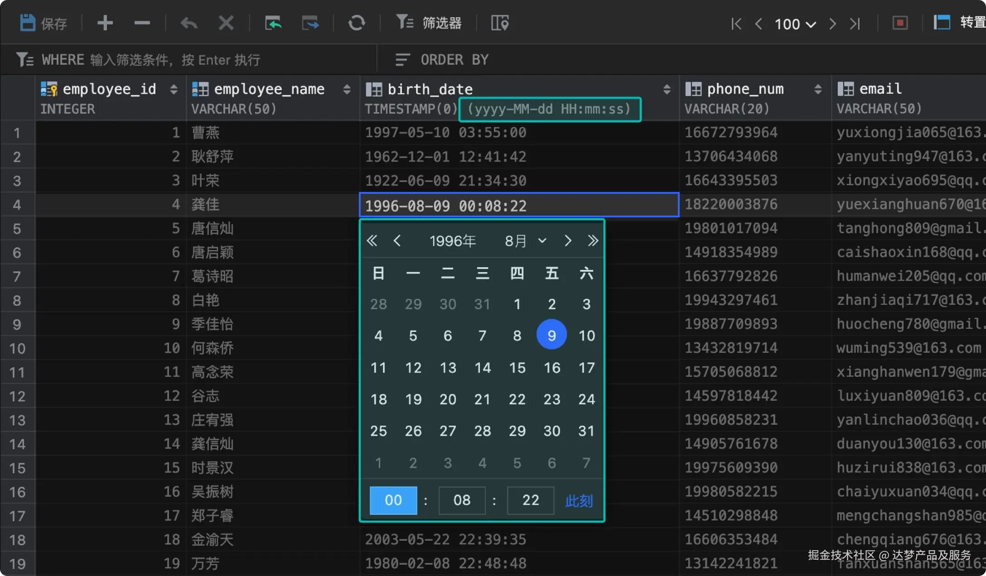Toggle sort on phone_num column
Screen dimensions: 986x576
818,89
